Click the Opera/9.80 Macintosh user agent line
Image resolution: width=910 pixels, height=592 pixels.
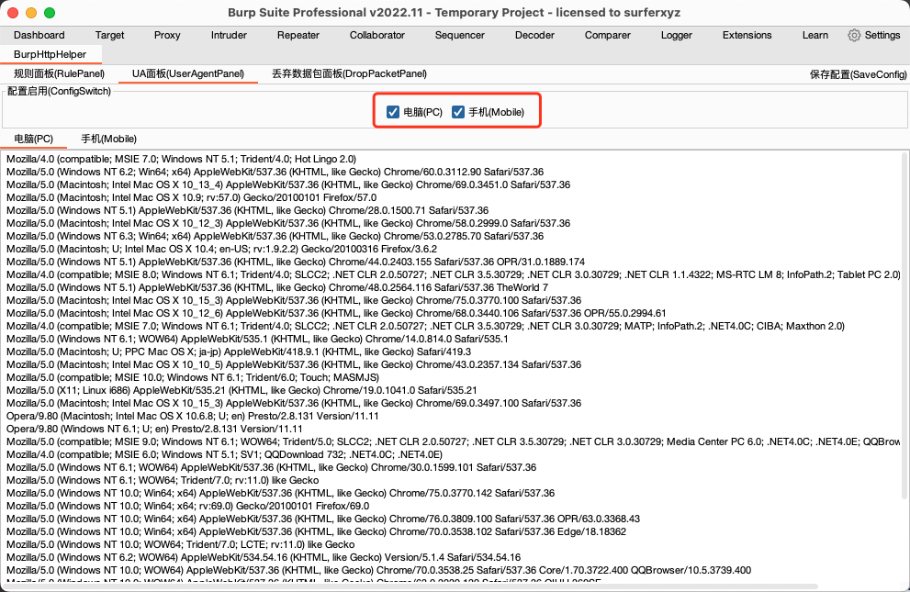193,416
